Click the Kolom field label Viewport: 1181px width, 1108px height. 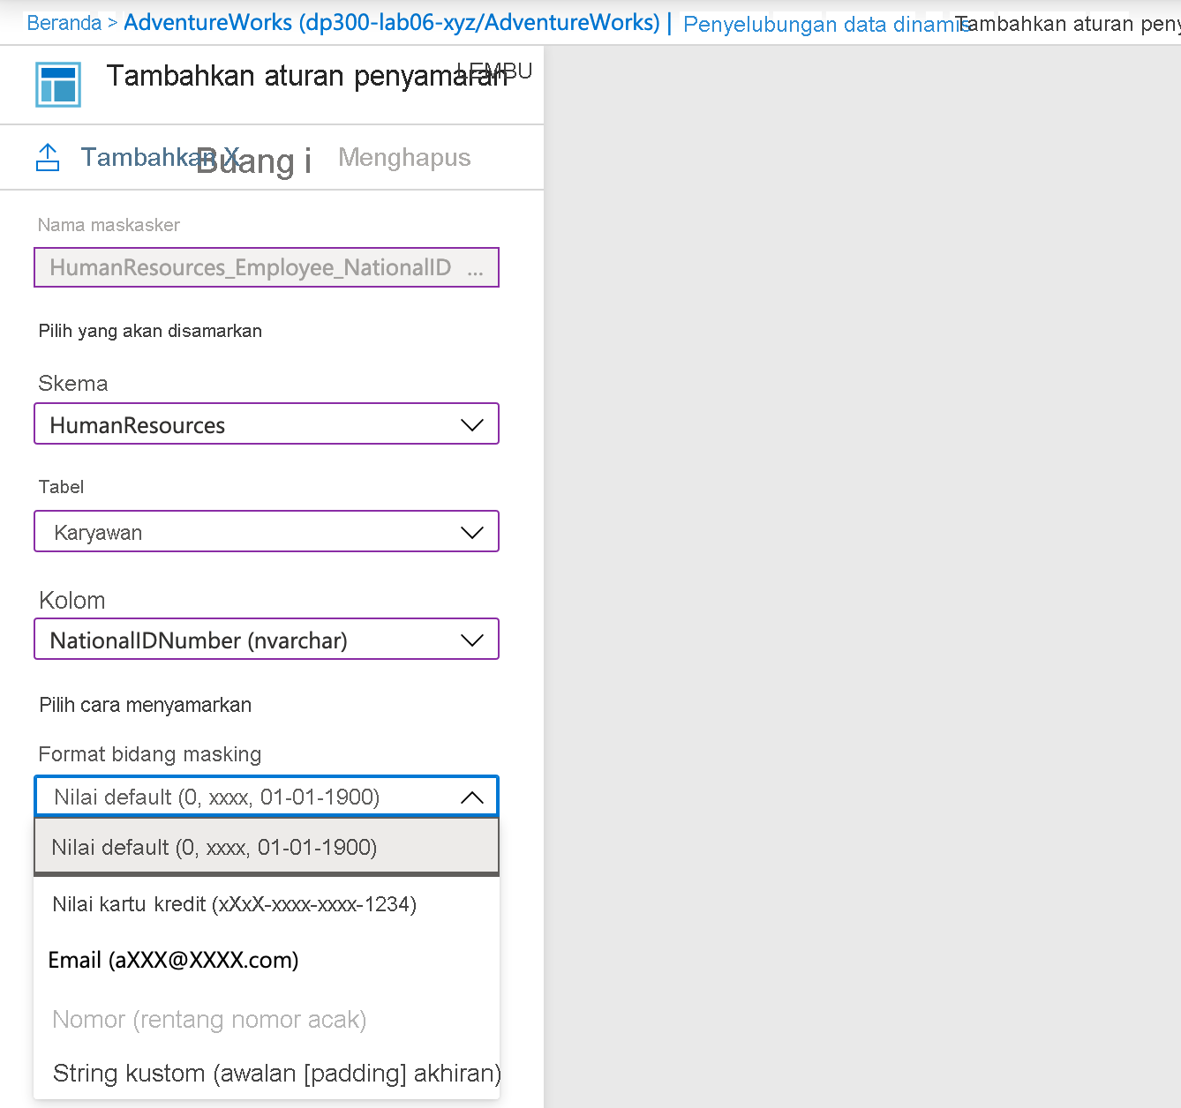tap(72, 600)
